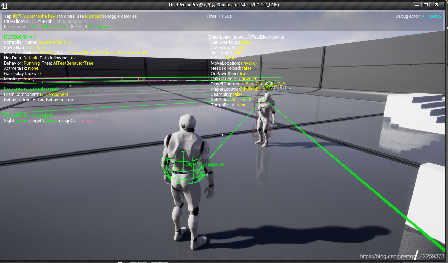Image resolution: width=448 pixels, height=263 pixels.
Task: Expand the [CATEGORY: Perception] section header
Action: click(28, 115)
